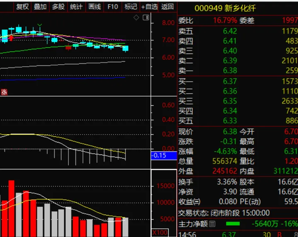298x237 pixels.
Task: Click the 净资 value 3.90
Action: pos(230,192)
